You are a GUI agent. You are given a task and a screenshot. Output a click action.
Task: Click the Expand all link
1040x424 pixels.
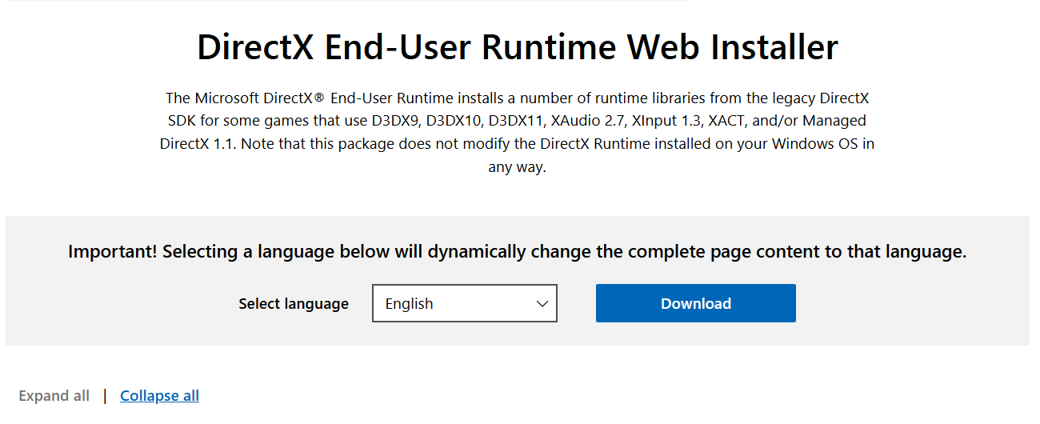54,395
